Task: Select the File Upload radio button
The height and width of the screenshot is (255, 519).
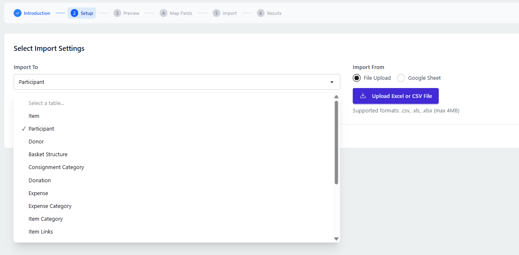Action: 356,78
